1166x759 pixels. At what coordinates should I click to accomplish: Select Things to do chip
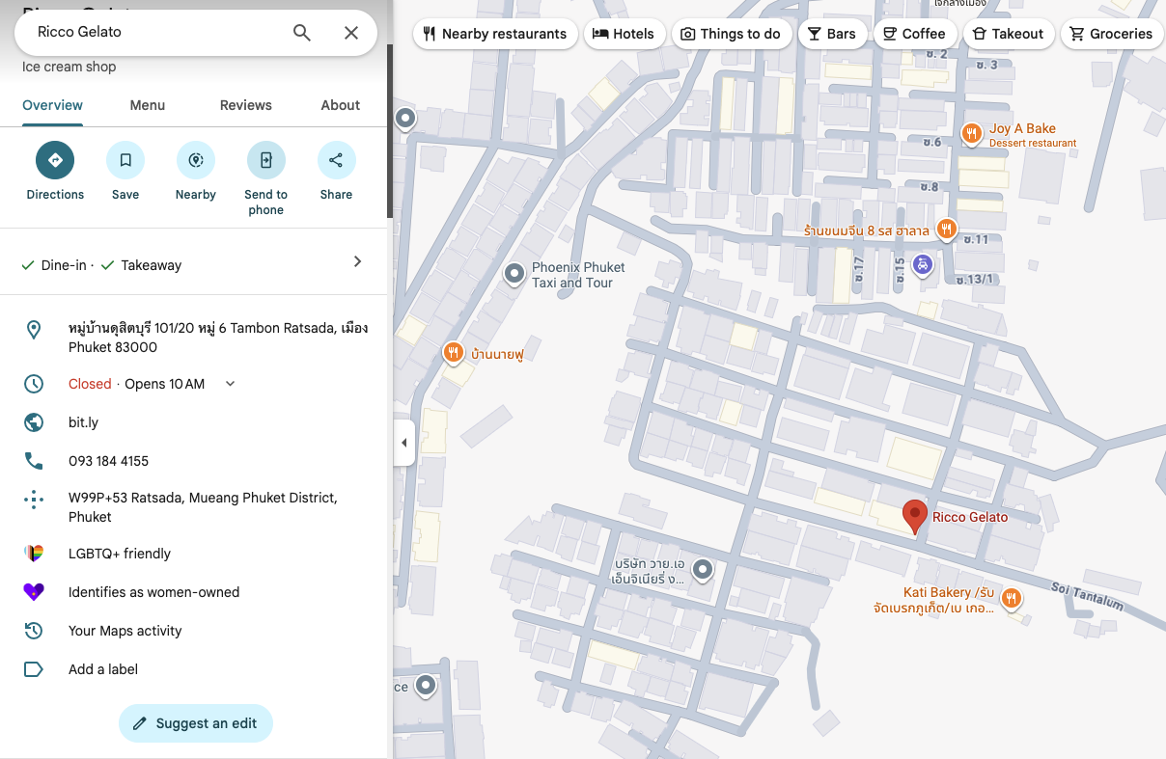(731, 34)
